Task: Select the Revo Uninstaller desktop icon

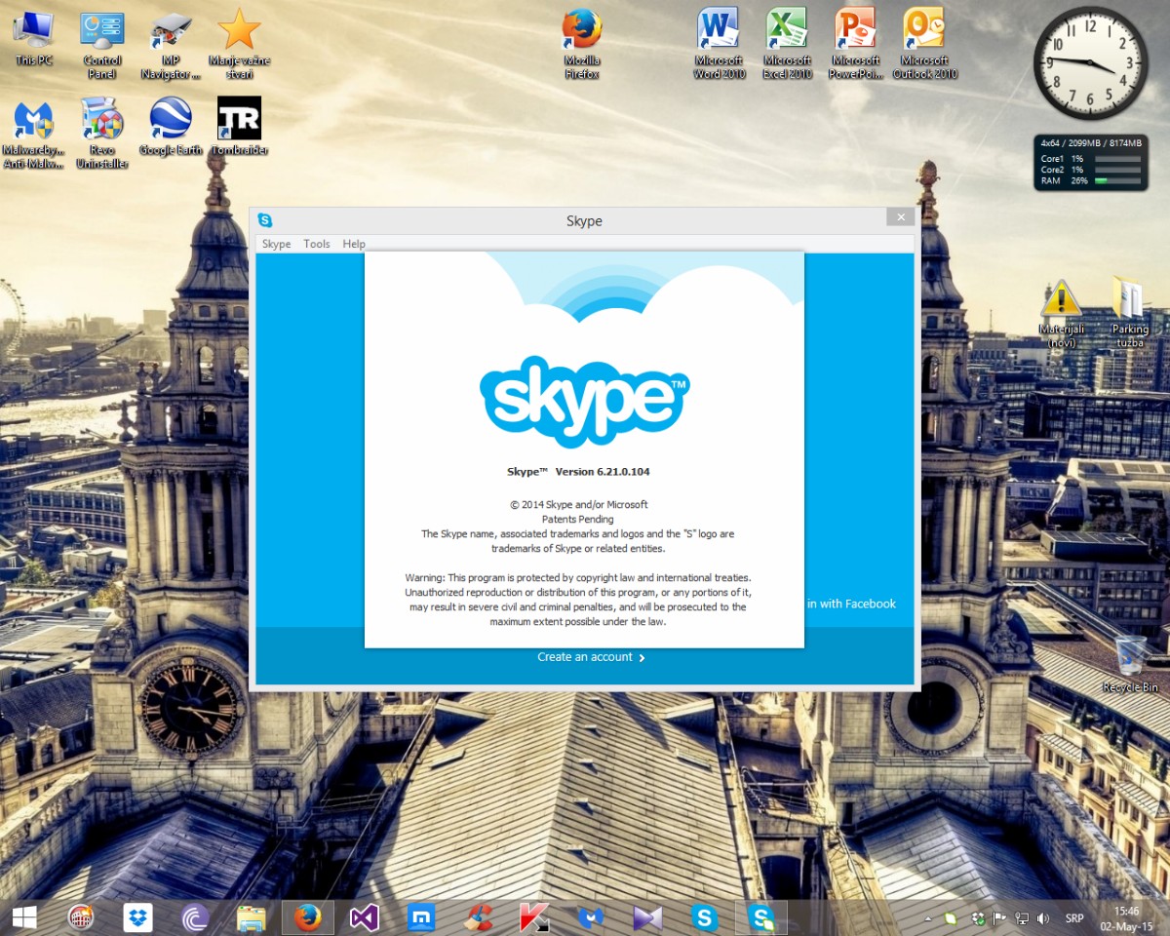Action: [x=102, y=134]
